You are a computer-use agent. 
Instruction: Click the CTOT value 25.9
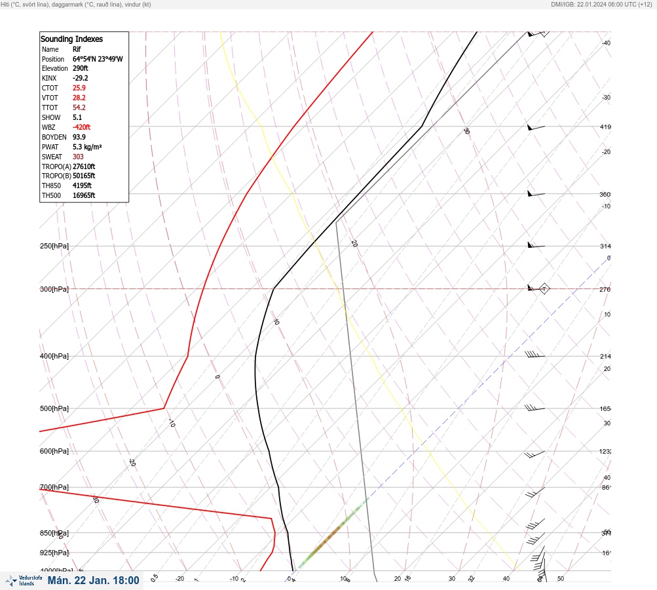(x=79, y=88)
